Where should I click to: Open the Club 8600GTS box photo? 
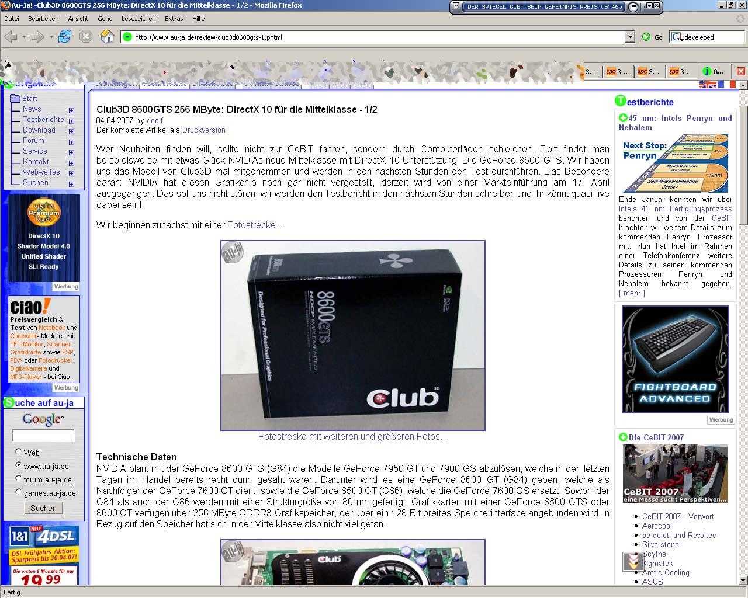(353, 335)
